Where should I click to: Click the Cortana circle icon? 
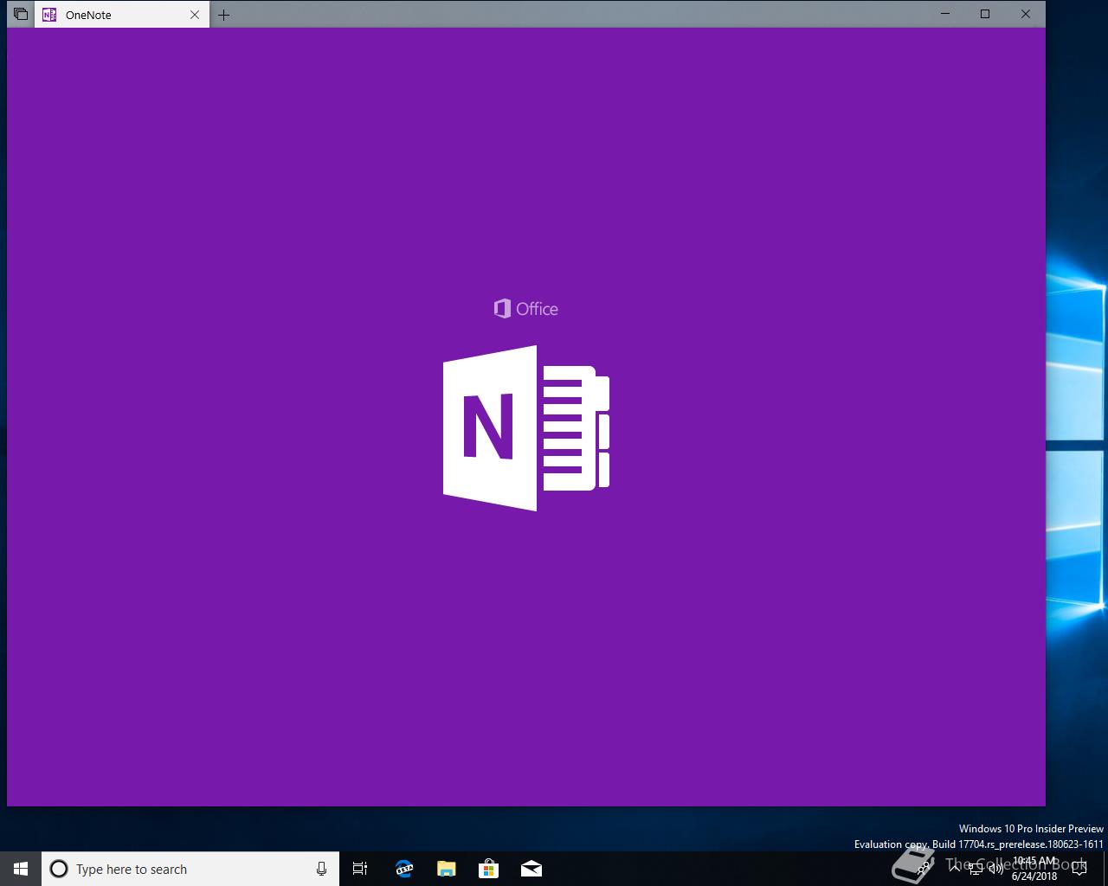pyautogui.click(x=59, y=869)
